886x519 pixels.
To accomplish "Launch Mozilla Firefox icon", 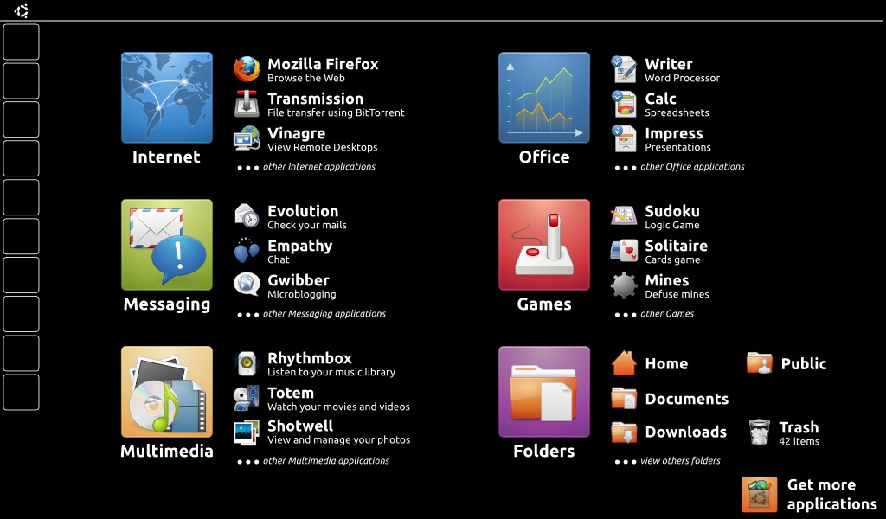I will pyautogui.click(x=247, y=69).
